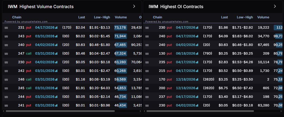Open flow icon for 241 put 03/31/2026 row

[x=6, y=105]
